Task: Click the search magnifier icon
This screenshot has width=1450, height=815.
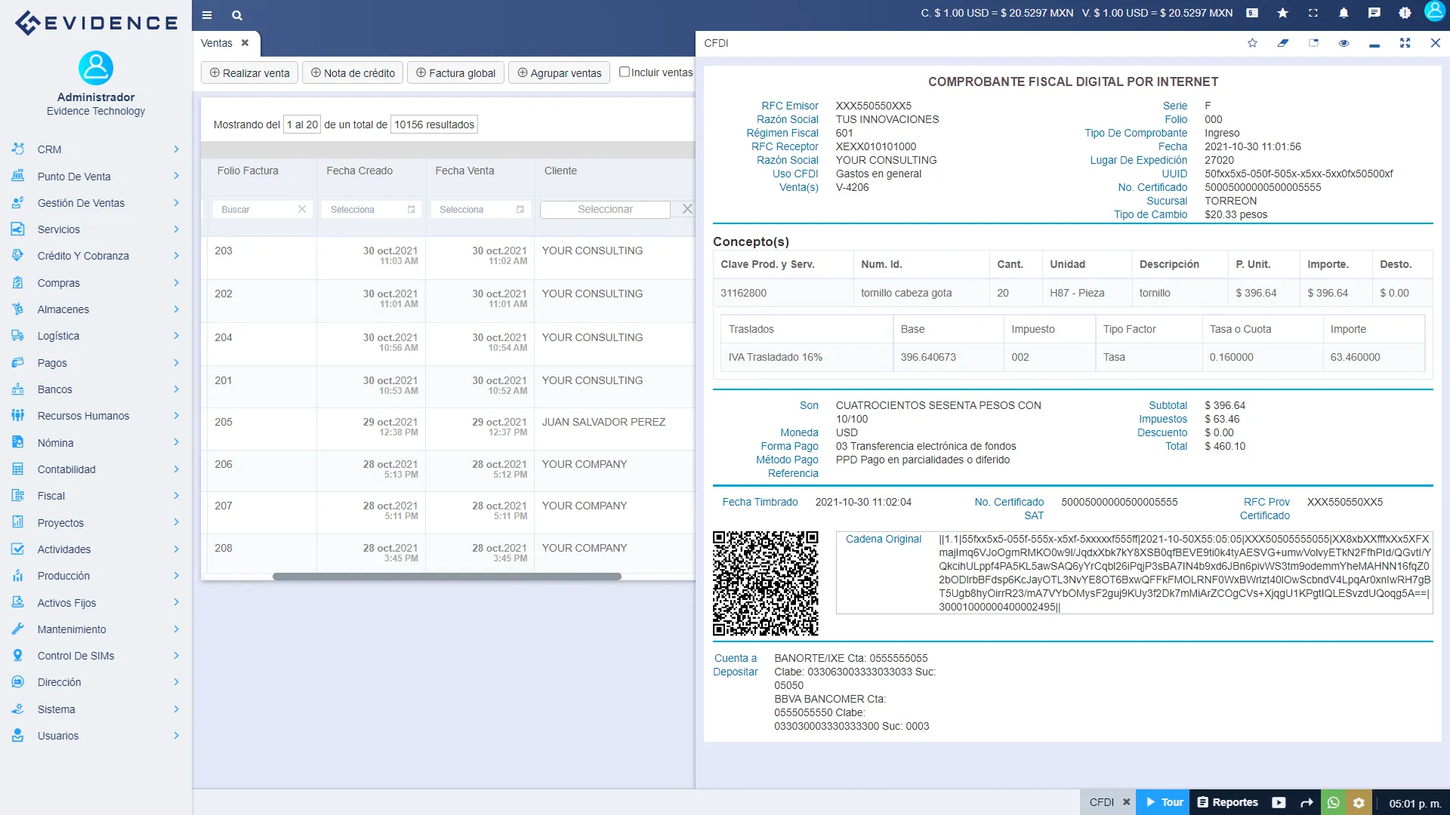Action: (x=237, y=15)
